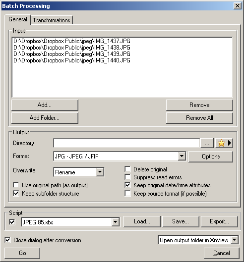Screen dimensions: 244x262
Task: Click the Save... script button
Action: click(181, 221)
